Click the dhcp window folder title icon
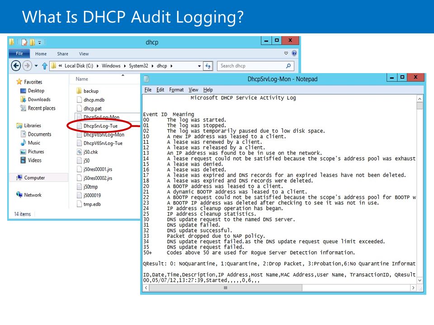 tap(12, 42)
